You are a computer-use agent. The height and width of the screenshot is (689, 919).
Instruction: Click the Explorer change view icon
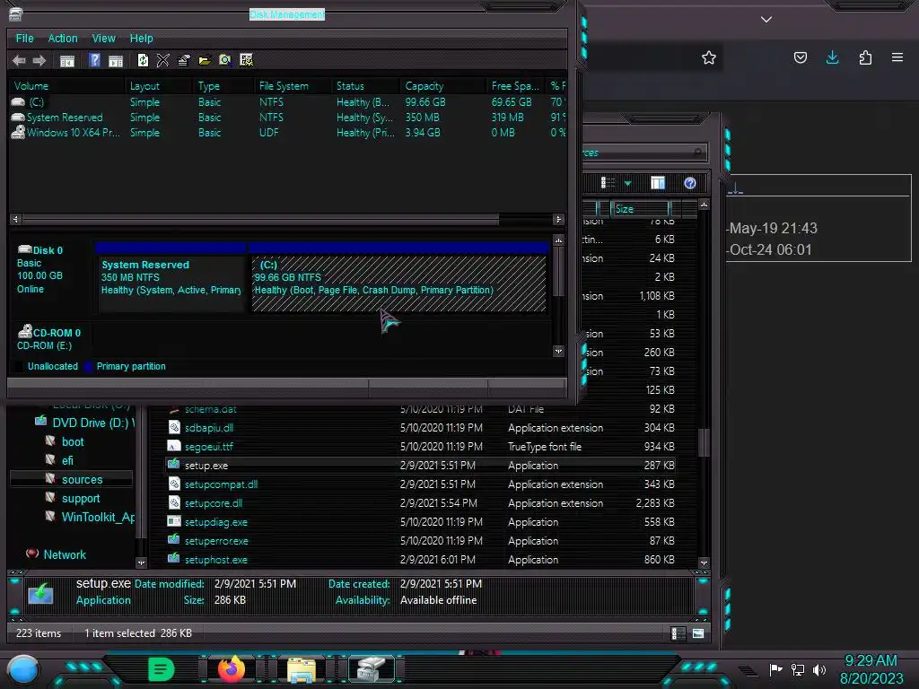[x=608, y=183]
